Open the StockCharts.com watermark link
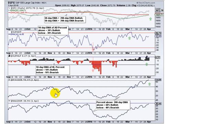The width and height of the screenshot is (220, 124). click(x=146, y=3)
